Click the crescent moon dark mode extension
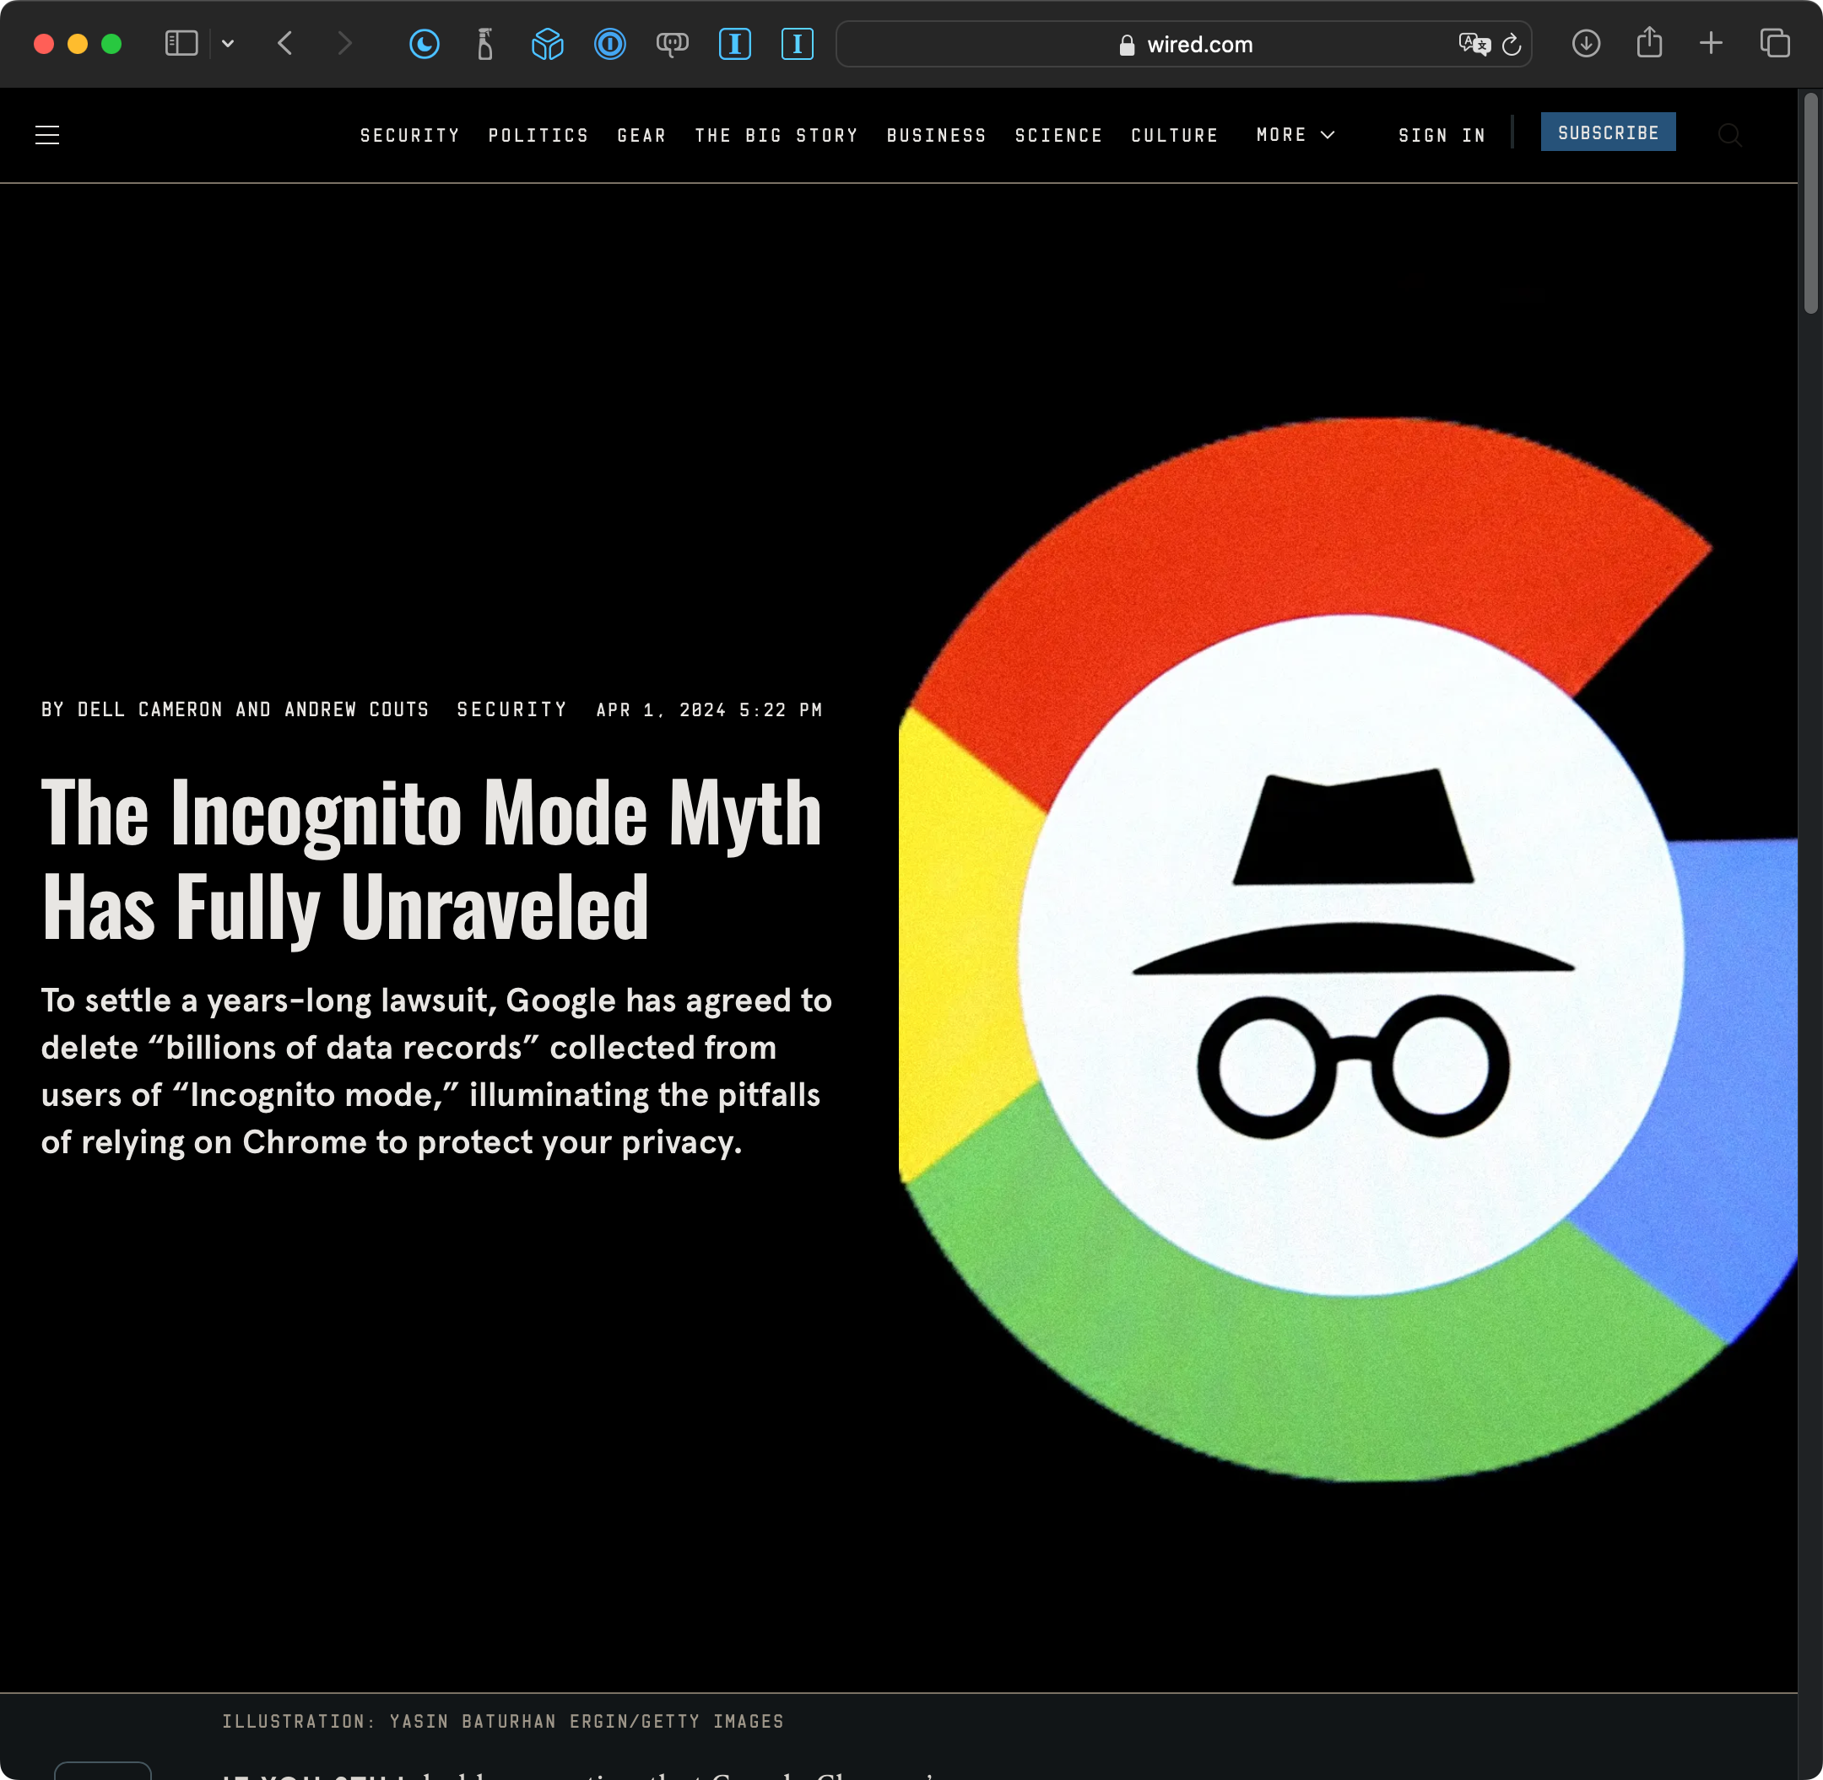Viewport: 1823px width, 1780px height. click(425, 44)
